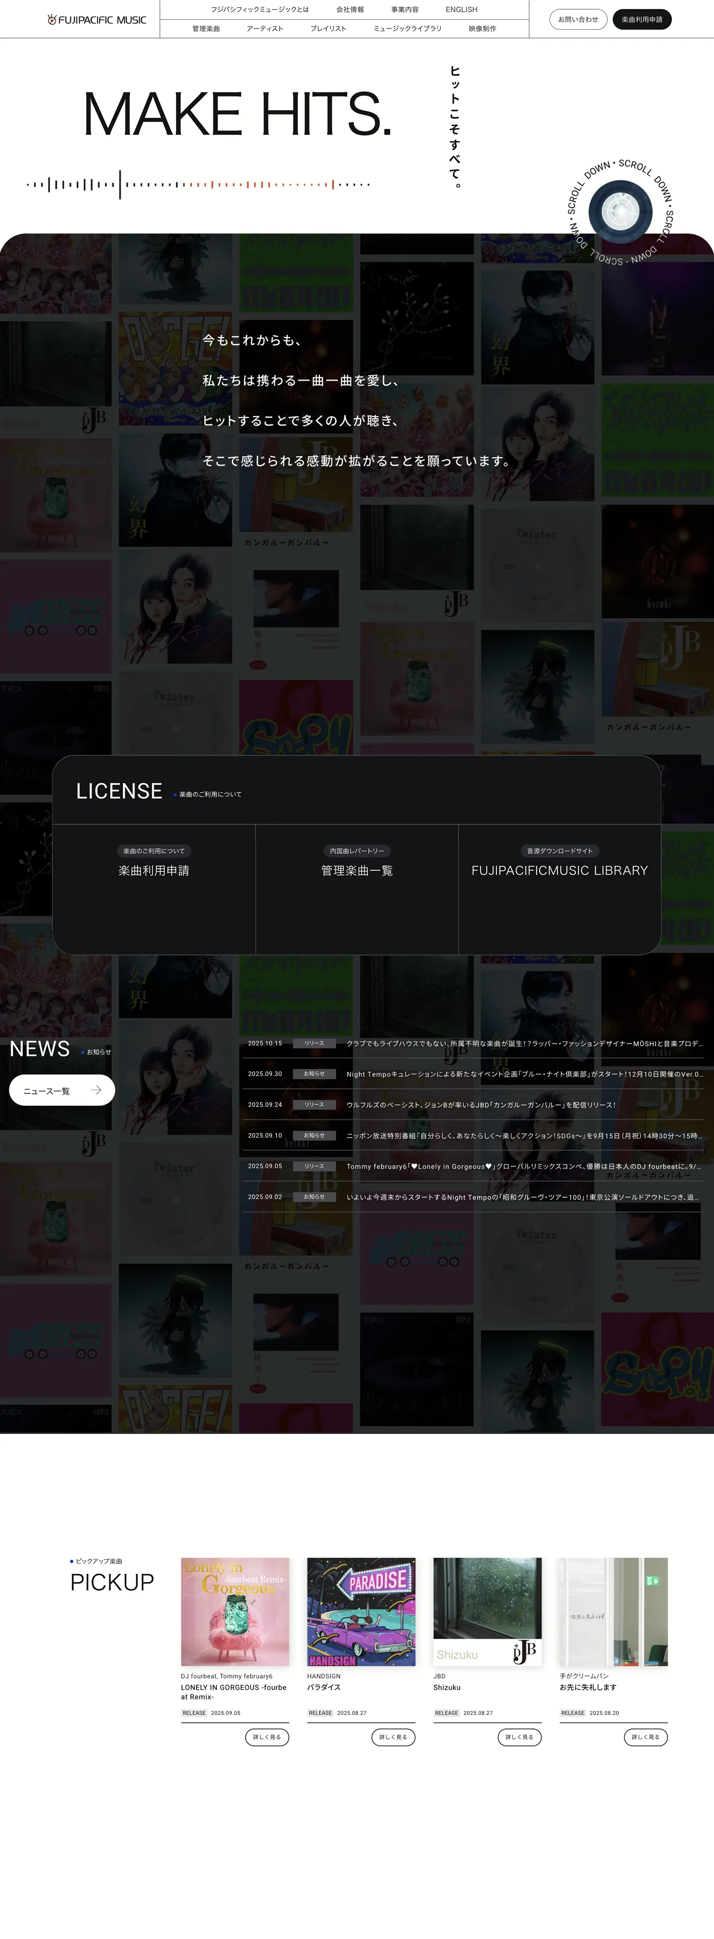Open the 2025.09.24 JBD release news

tap(474, 1105)
